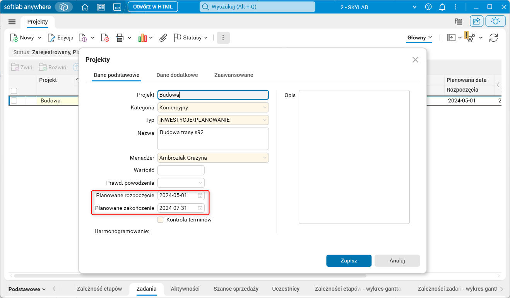Screen dimensions: 510x298
Task: Close the Projekty dialog with X
Action: coord(415,60)
